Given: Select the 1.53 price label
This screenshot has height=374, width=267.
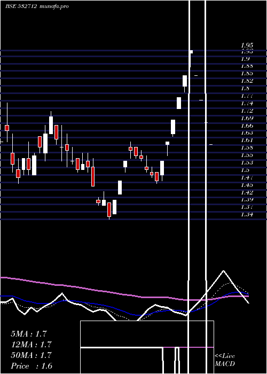Looking at the screenshot, I should (x=247, y=162).
